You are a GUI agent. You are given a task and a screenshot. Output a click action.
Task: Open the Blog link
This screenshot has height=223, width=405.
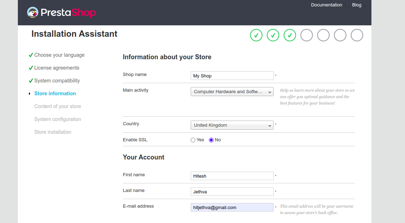[x=356, y=5]
